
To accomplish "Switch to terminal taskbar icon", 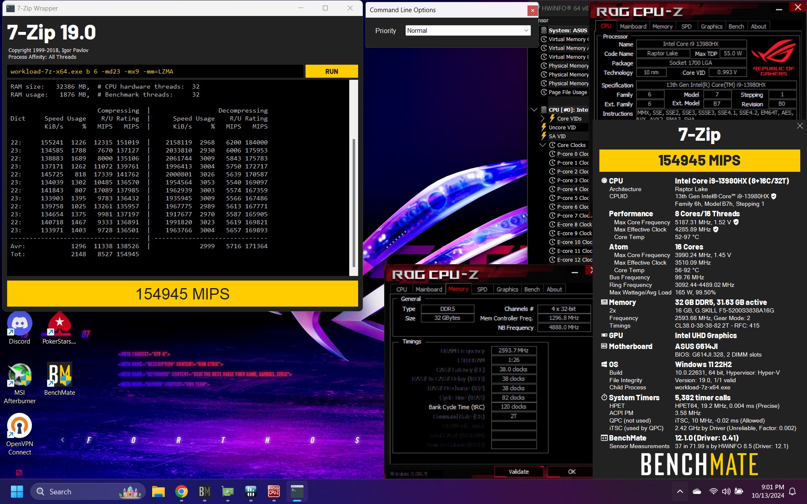I will point(297,491).
